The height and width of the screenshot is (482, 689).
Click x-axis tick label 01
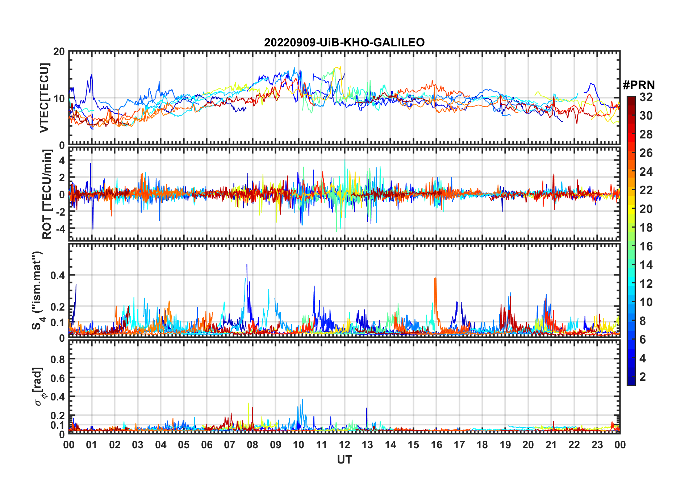point(92,445)
